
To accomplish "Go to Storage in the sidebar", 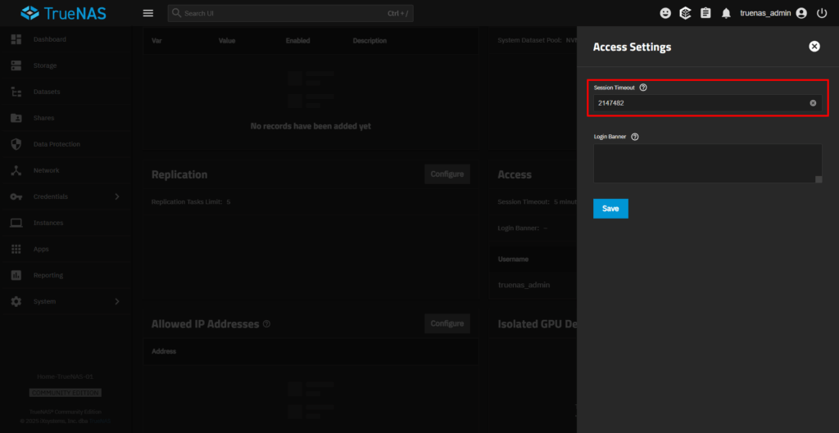I will click(x=45, y=65).
